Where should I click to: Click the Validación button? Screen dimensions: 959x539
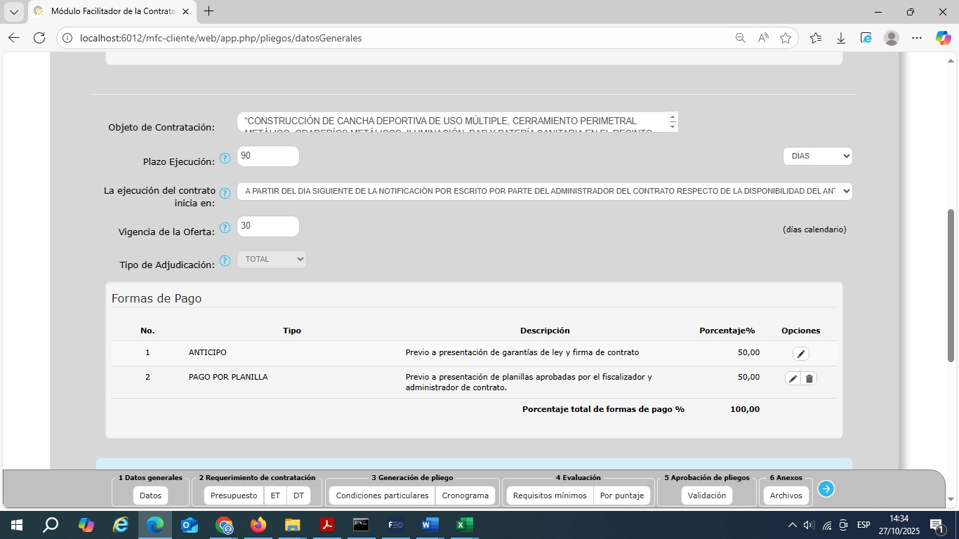click(706, 495)
